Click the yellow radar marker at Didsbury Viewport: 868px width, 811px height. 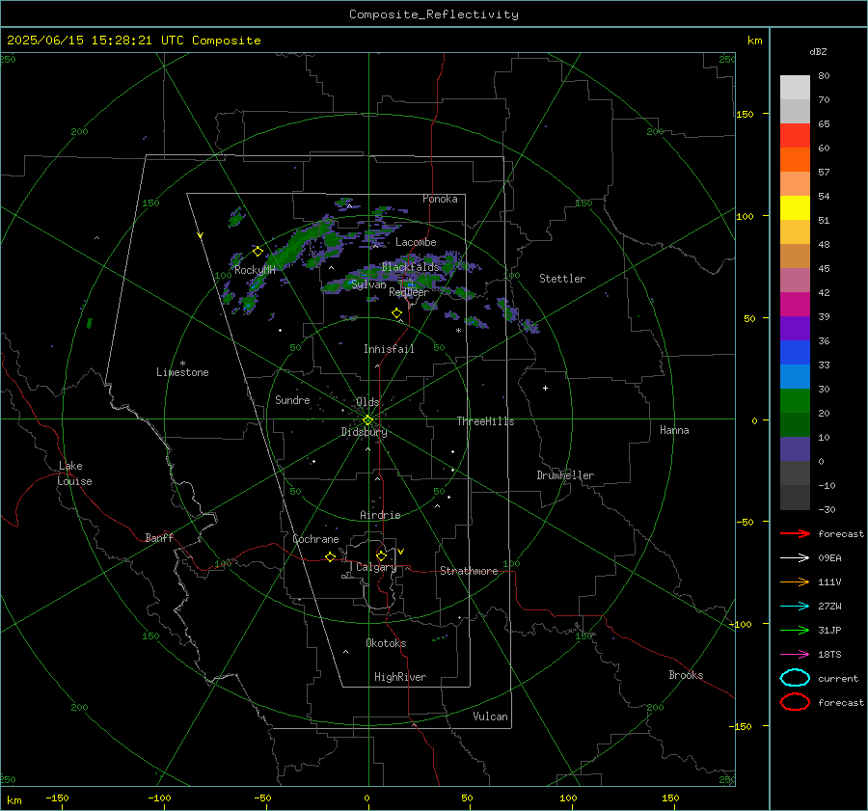click(368, 420)
